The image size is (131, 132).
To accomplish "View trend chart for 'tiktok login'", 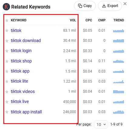I will (x=119, y=51).
